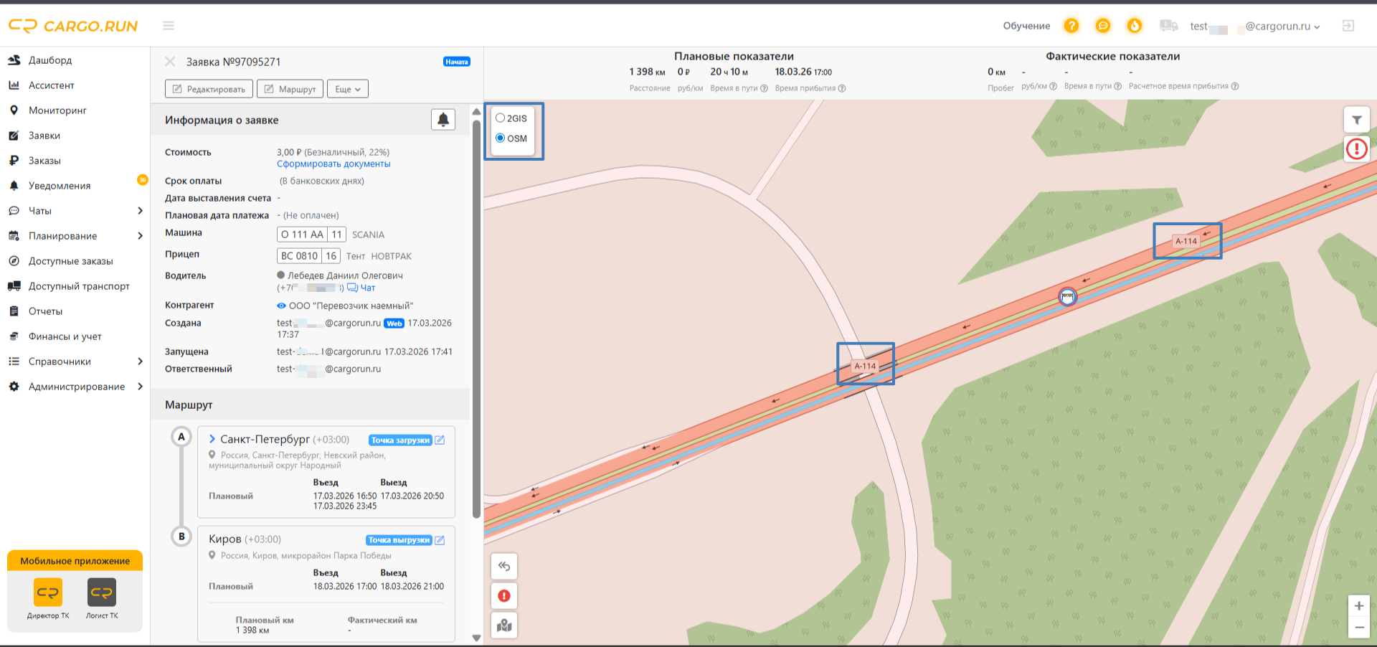Click the scroll down arrow of request panel
The height and width of the screenshot is (647, 1377).
click(x=476, y=638)
